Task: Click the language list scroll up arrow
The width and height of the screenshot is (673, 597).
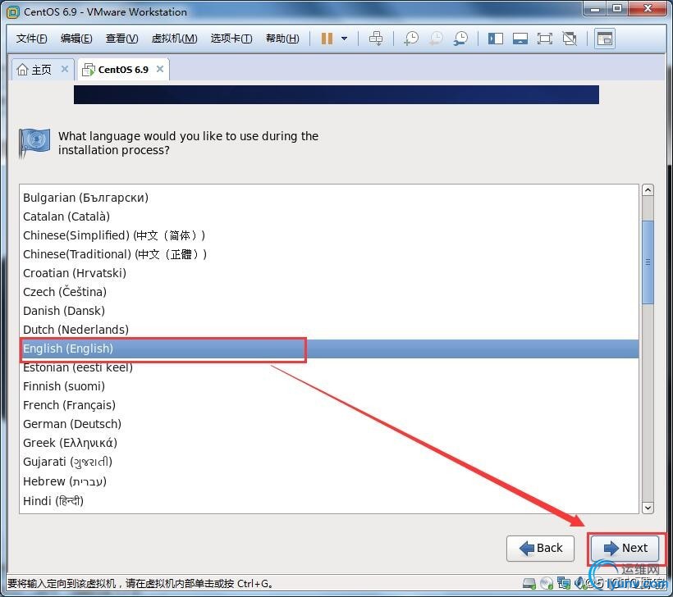Action: pyautogui.click(x=648, y=190)
